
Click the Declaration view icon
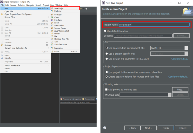(83, 99)
